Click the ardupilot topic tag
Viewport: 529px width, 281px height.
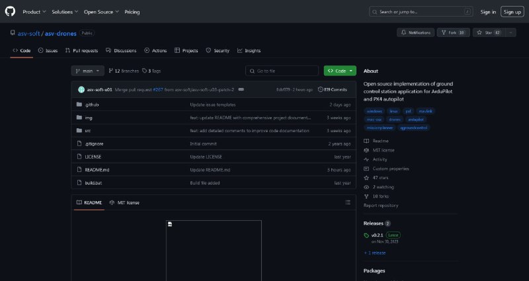point(416,120)
